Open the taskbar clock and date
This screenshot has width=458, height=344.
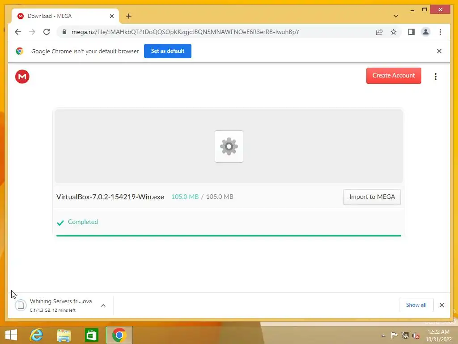pos(438,335)
